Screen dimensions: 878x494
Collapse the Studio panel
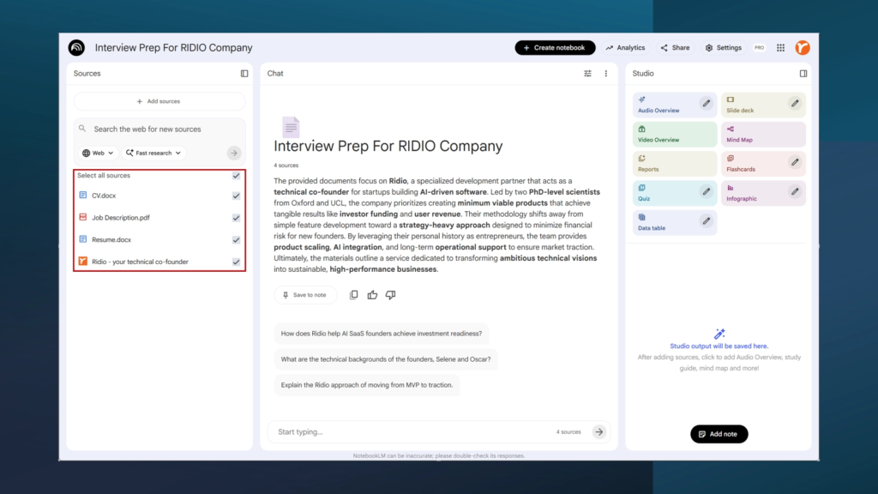803,74
